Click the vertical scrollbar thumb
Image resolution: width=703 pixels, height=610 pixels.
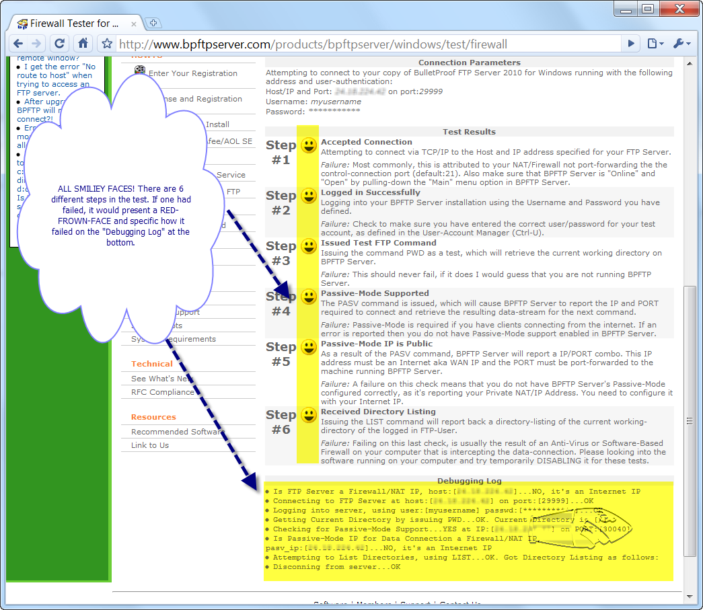coord(690,421)
